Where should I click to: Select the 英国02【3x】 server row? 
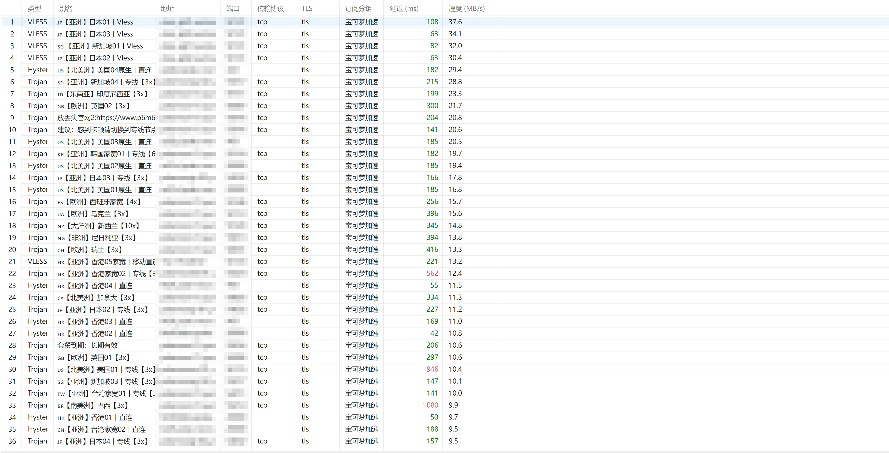[x=444, y=106]
